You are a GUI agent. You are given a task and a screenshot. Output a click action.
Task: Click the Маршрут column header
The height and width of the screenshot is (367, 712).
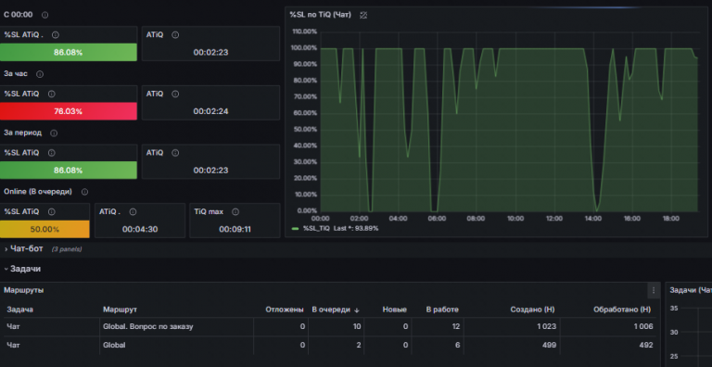coord(120,310)
